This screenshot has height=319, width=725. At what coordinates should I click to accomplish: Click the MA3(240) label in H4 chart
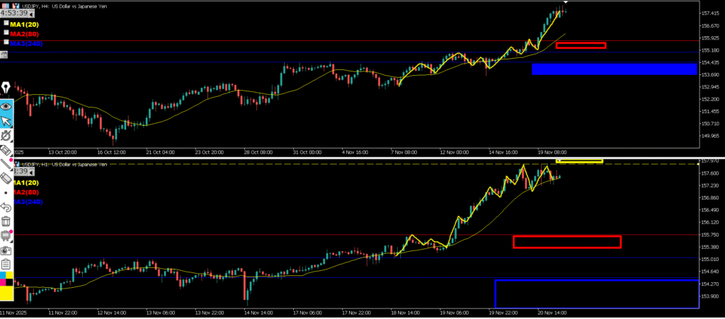[x=26, y=43]
